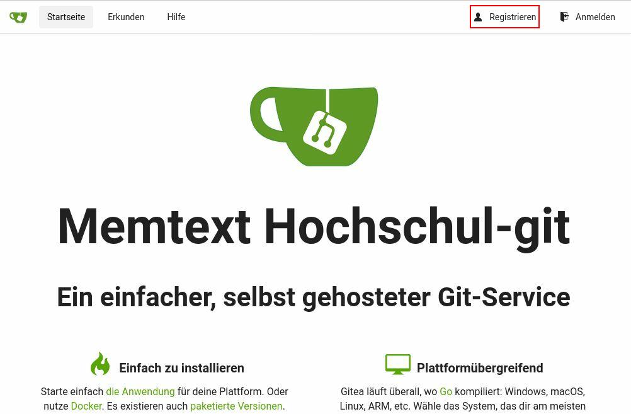This screenshot has height=414, width=631.
Task: Select the "Plattformübergreifend" heading
Action: 480,368
